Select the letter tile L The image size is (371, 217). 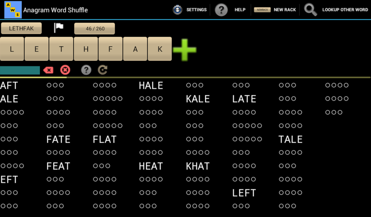[x=12, y=48]
